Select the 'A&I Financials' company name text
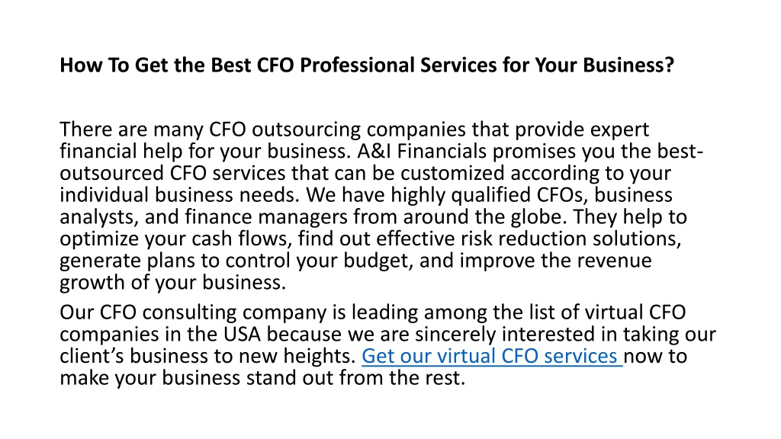Screen dimensions: 781x439 point(422,151)
